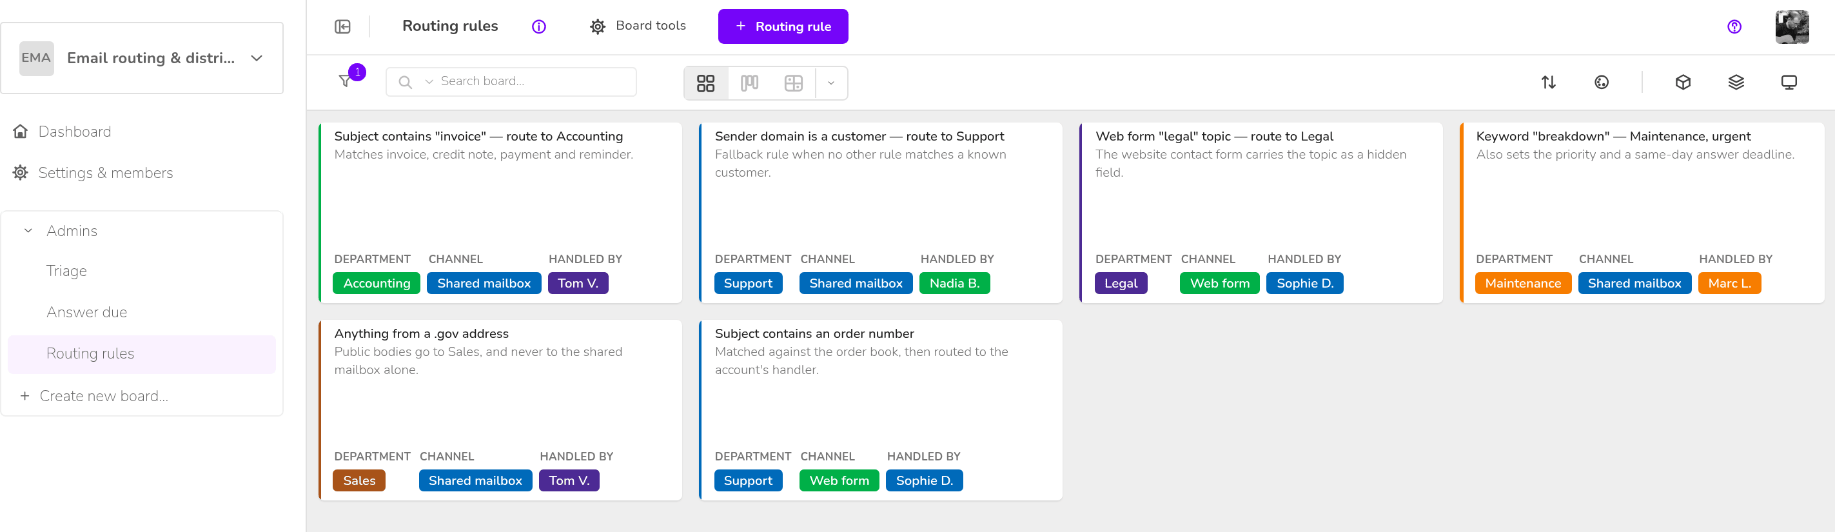1835x532 pixels.
Task: Collapse the sidebar panel icon
Action: tap(342, 26)
